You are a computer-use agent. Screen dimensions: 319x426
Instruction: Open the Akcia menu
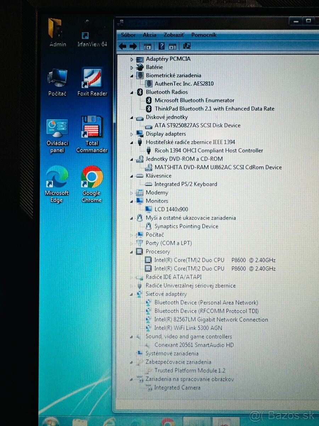tap(150, 35)
